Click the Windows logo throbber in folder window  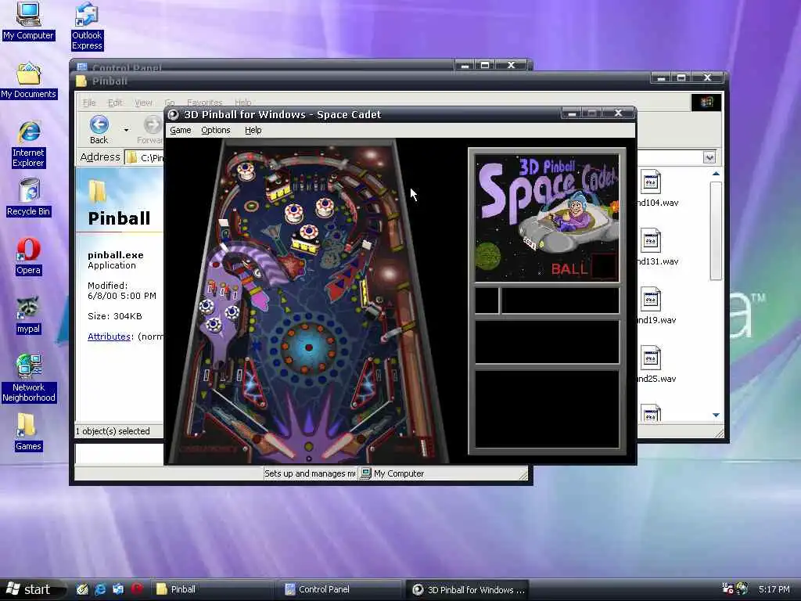pos(706,103)
